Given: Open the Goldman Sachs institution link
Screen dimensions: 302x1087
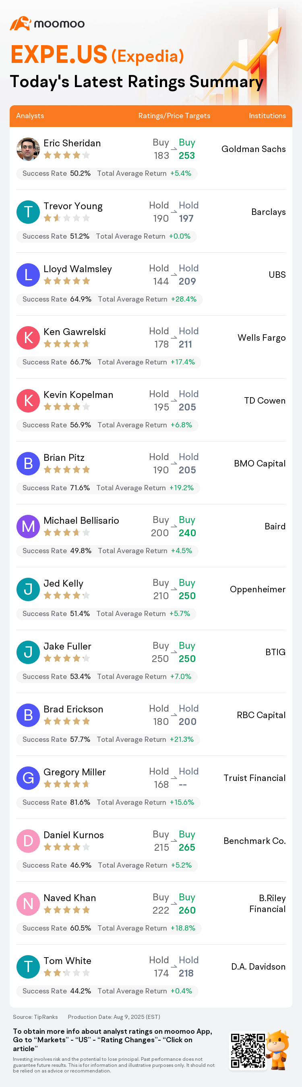Looking at the screenshot, I should [x=254, y=149].
